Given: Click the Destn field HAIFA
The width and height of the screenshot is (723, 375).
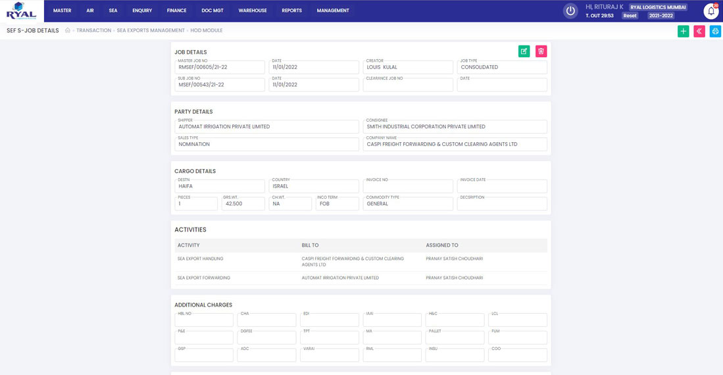Looking at the screenshot, I should pyautogui.click(x=220, y=186).
